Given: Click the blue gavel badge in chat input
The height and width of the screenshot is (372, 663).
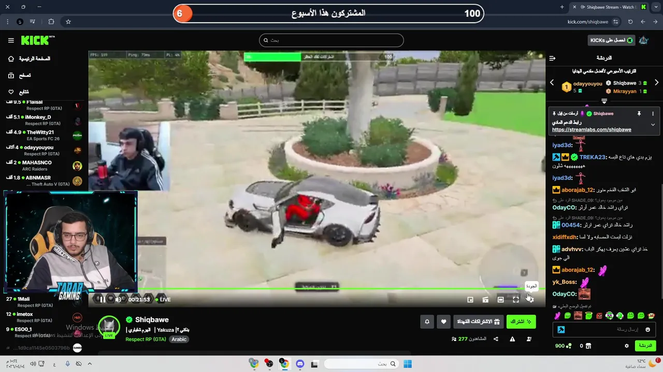Looking at the screenshot, I should (x=561, y=330).
